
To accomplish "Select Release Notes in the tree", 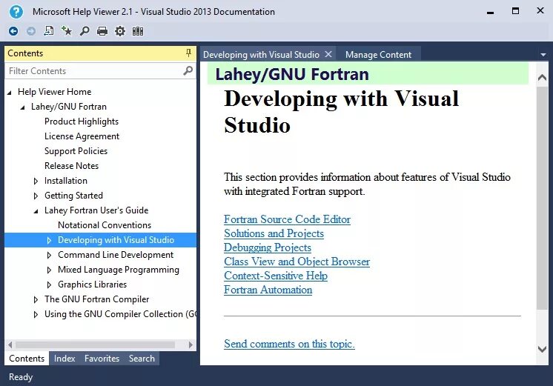I will point(72,166).
